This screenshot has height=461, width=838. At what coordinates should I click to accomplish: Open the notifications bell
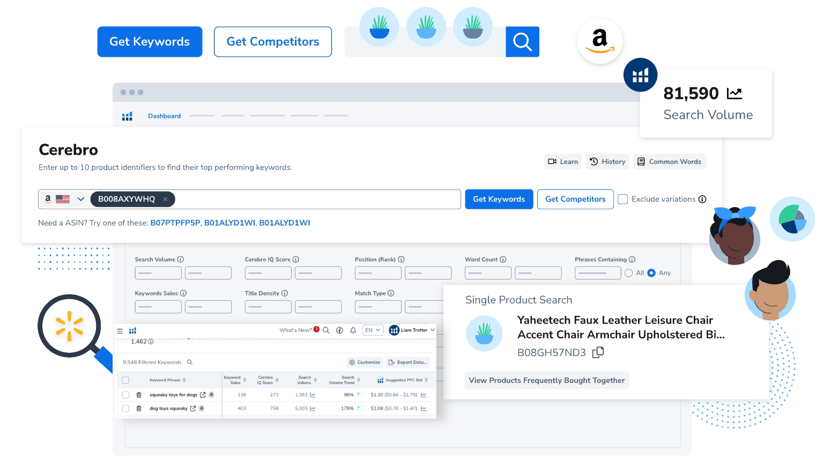(x=353, y=330)
